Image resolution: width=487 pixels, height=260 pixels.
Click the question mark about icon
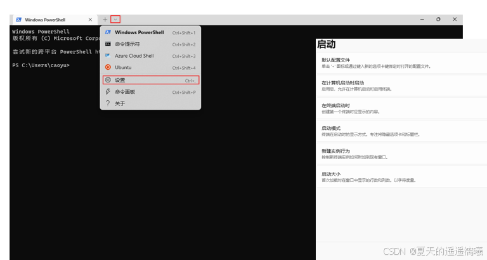108,103
